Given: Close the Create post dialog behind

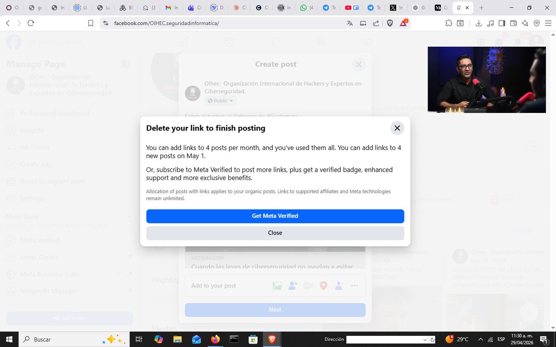Looking at the screenshot, I should pyautogui.click(x=358, y=64).
